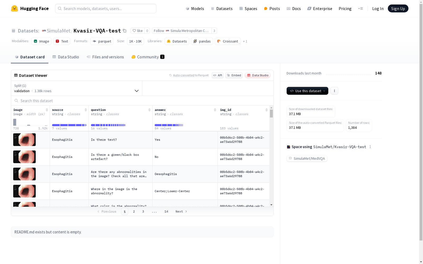The height and width of the screenshot is (264, 423).
Task: Open the Datasets page from top navigation
Action: pyautogui.click(x=222, y=8)
